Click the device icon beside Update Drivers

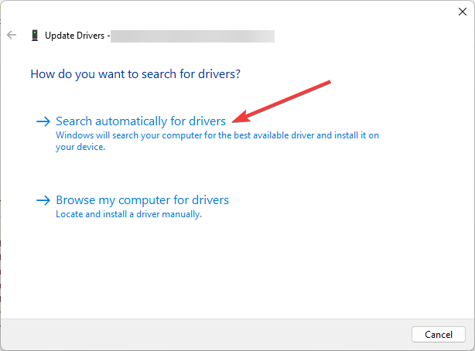pyautogui.click(x=35, y=36)
